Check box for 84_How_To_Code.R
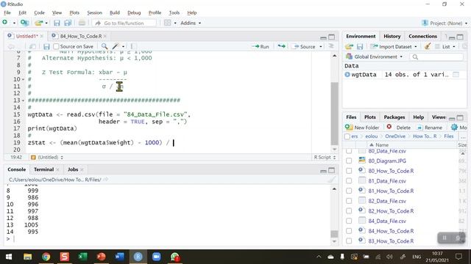The width and height of the screenshot is (471, 264). (x=349, y=231)
